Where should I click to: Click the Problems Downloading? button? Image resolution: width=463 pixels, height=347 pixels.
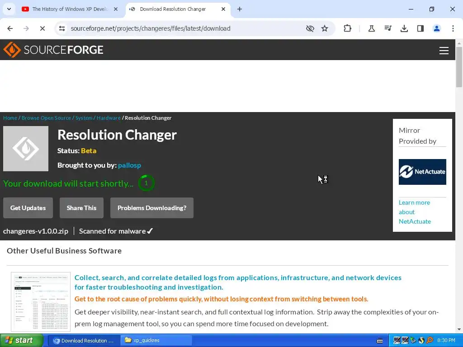[152, 208]
